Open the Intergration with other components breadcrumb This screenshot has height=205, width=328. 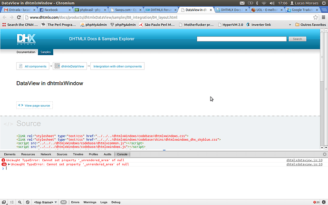pos(117,66)
